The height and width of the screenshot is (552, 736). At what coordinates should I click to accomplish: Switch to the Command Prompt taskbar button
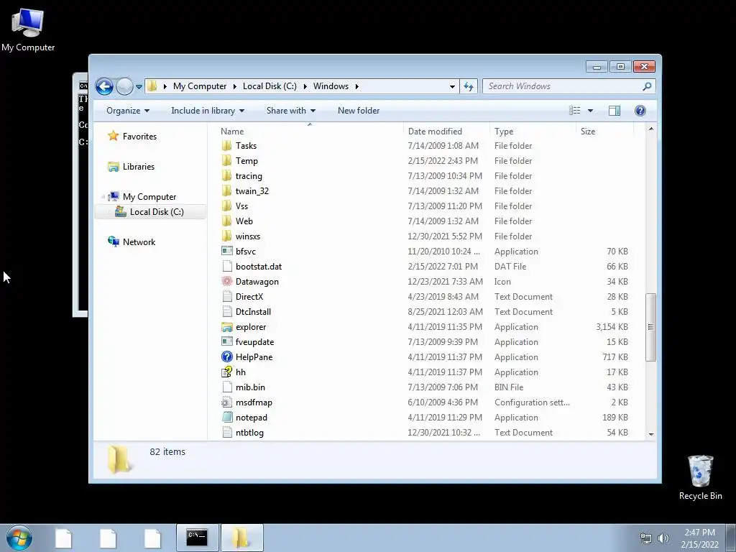tap(197, 538)
